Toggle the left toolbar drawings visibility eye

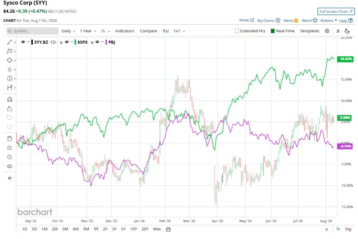click(10, 166)
